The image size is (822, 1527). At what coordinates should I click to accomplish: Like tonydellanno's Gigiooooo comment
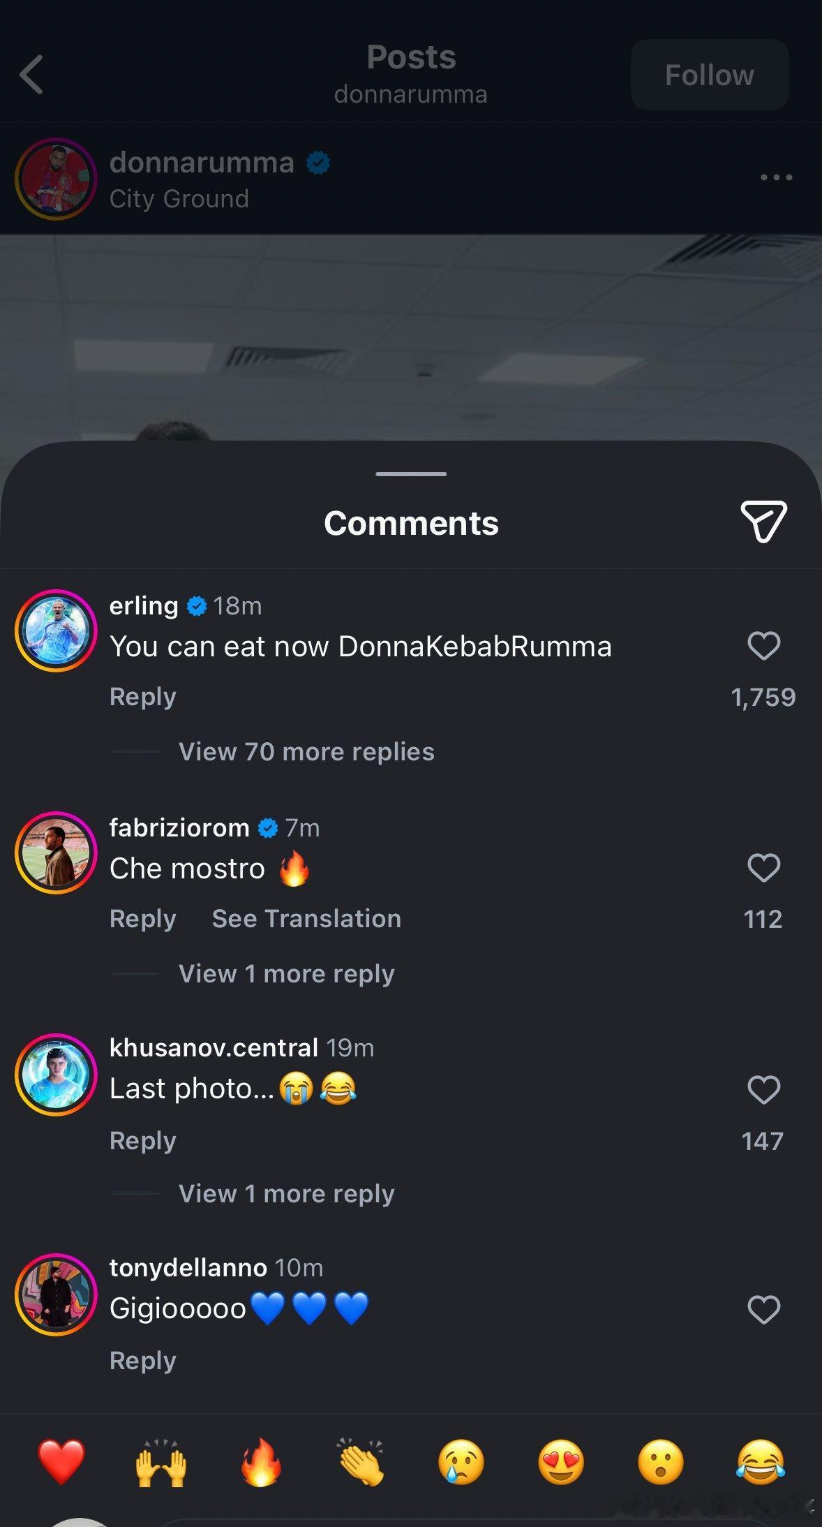pyautogui.click(x=763, y=1309)
